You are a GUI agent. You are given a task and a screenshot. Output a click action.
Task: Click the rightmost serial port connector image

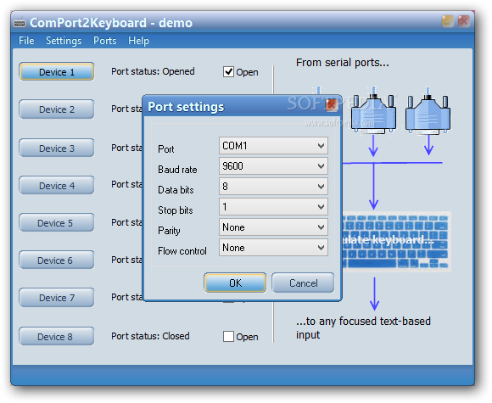[x=428, y=110]
